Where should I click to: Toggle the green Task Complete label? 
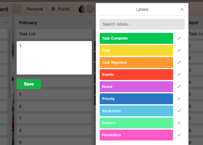[136, 38]
